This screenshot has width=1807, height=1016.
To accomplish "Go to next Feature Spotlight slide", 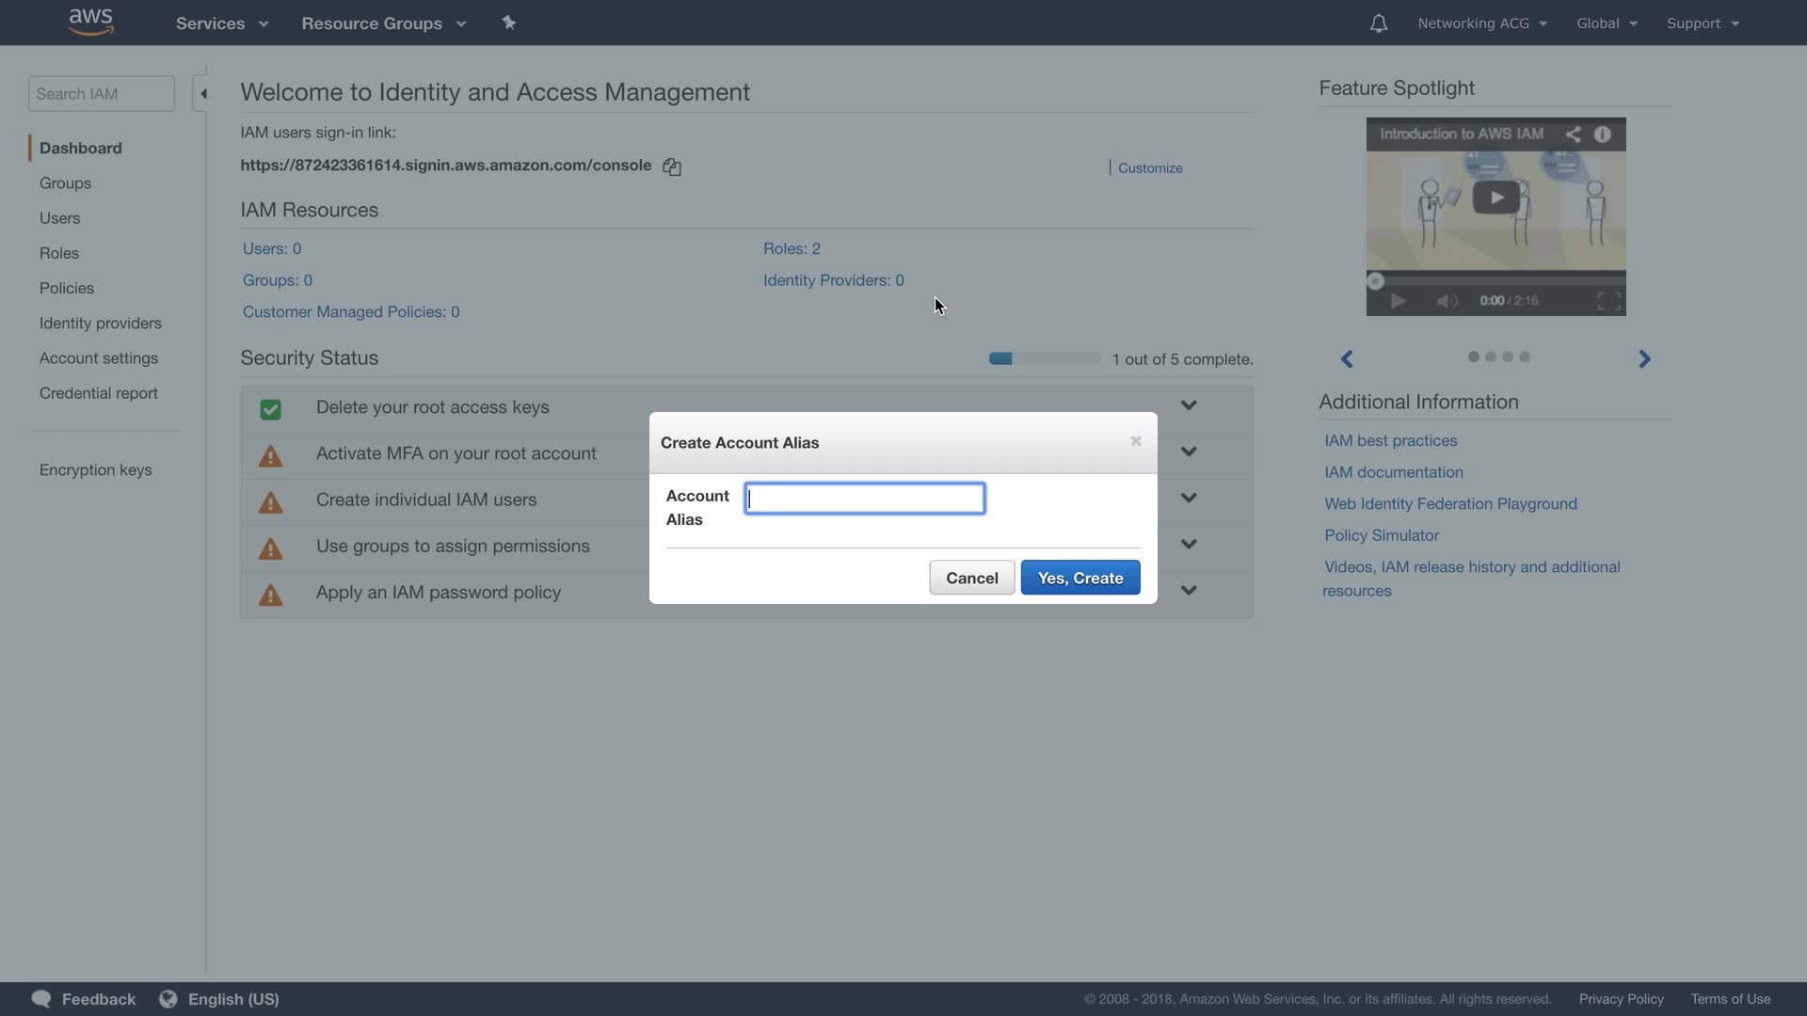I will point(1644,358).
